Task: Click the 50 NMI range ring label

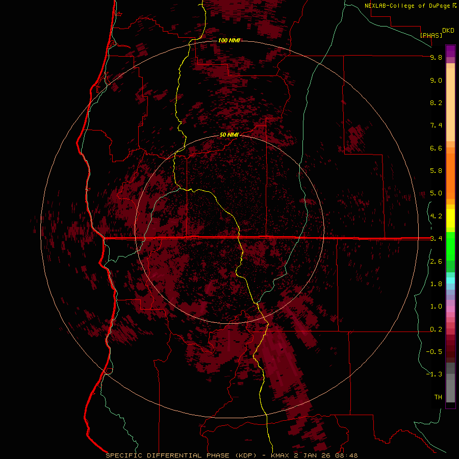Action: pyautogui.click(x=229, y=135)
